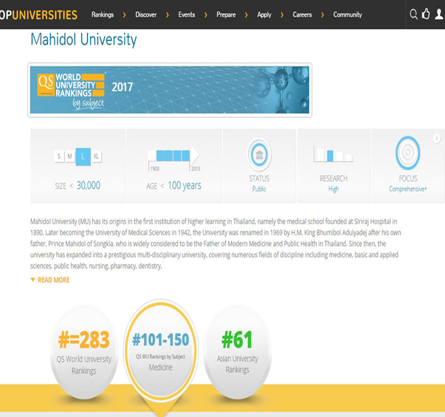The height and width of the screenshot is (417, 445).
Task: Select the L size box
Action: click(x=83, y=157)
